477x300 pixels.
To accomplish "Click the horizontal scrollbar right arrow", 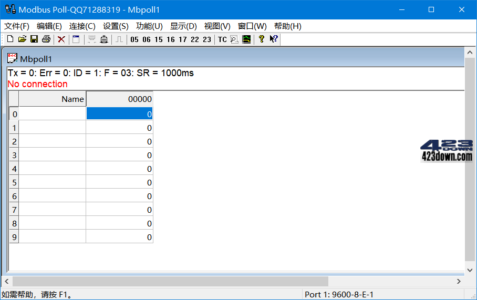I will (459, 282).
